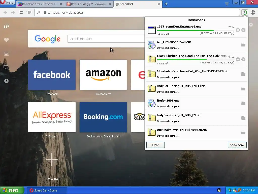Open IndyCar-Racing-II_DOS_EN (1).zip entry
Screen dimensions: 258x194
coord(196,89)
